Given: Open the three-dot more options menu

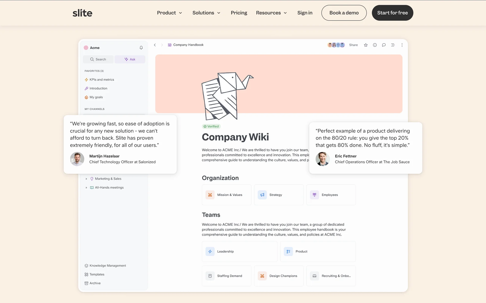Looking at the screenshot, I should click(x=402, y=45).
